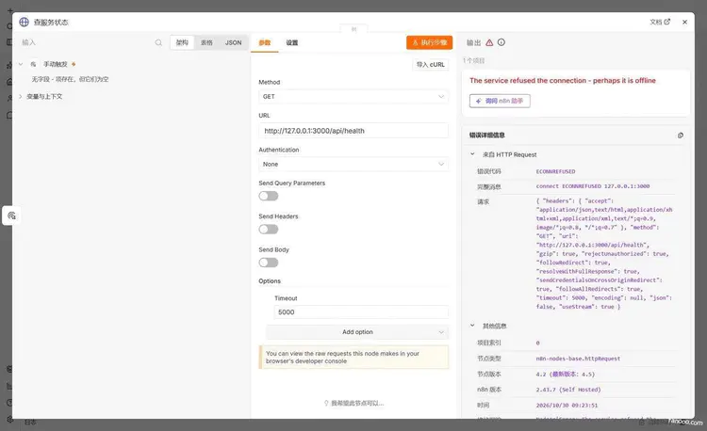
Task: Click the URL field with 127.0.0.1:3000/api/health
Action: [x=353, y=131]
